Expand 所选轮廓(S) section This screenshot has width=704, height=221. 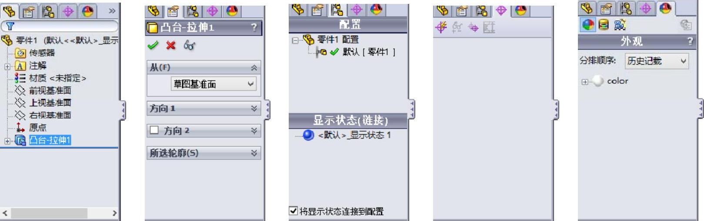tap(254, 153)
